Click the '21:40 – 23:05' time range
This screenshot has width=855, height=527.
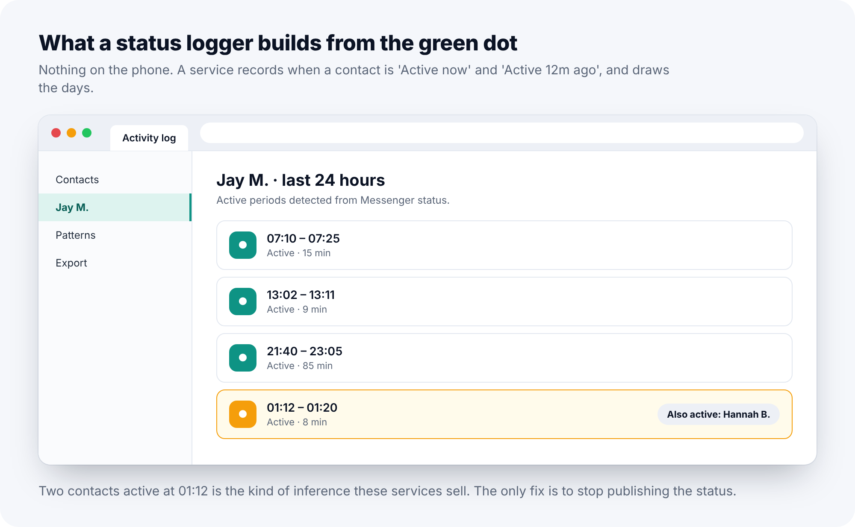tap(305, 351)
